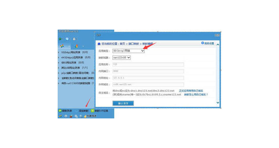Open the dropdown arrow beside the shield tab
This screenshot has width=279, height=148.
tap(83, 46)
